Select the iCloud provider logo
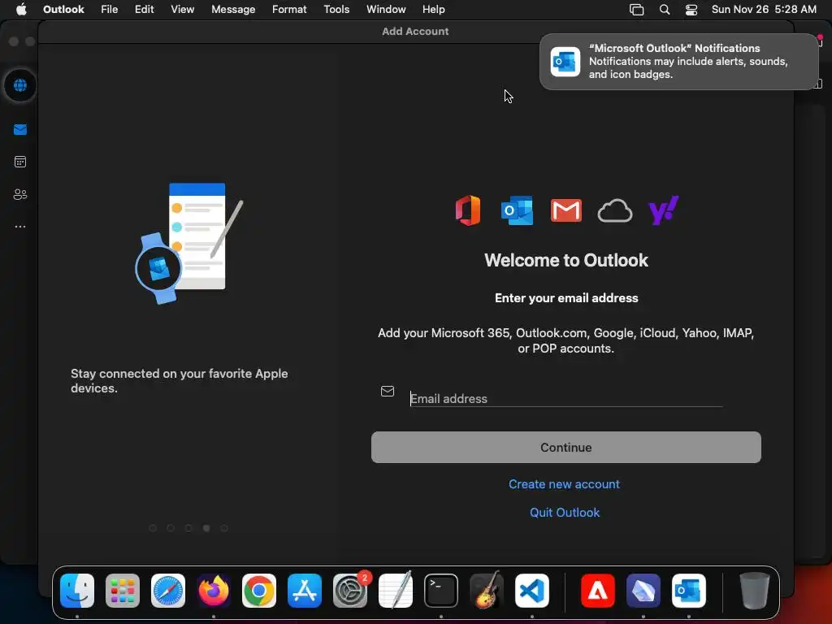The height and width of the screenshot is (624, 832). tap(615, 210)
